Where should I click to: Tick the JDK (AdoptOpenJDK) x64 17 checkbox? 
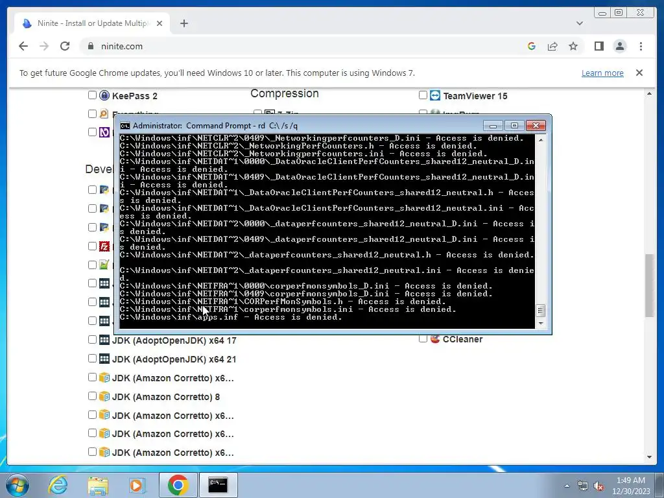92,340
